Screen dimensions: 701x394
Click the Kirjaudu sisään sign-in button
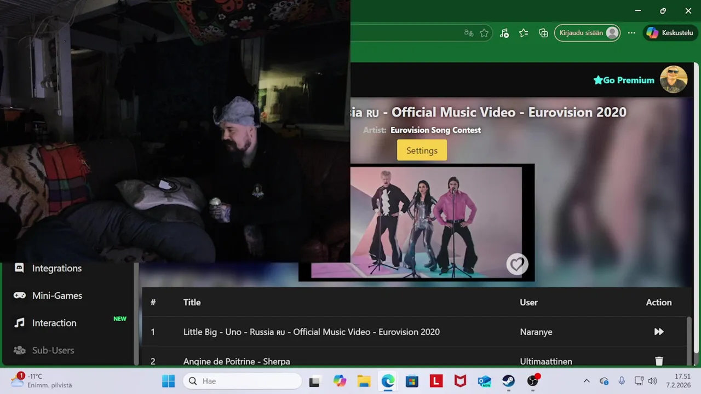click(588, 33)
